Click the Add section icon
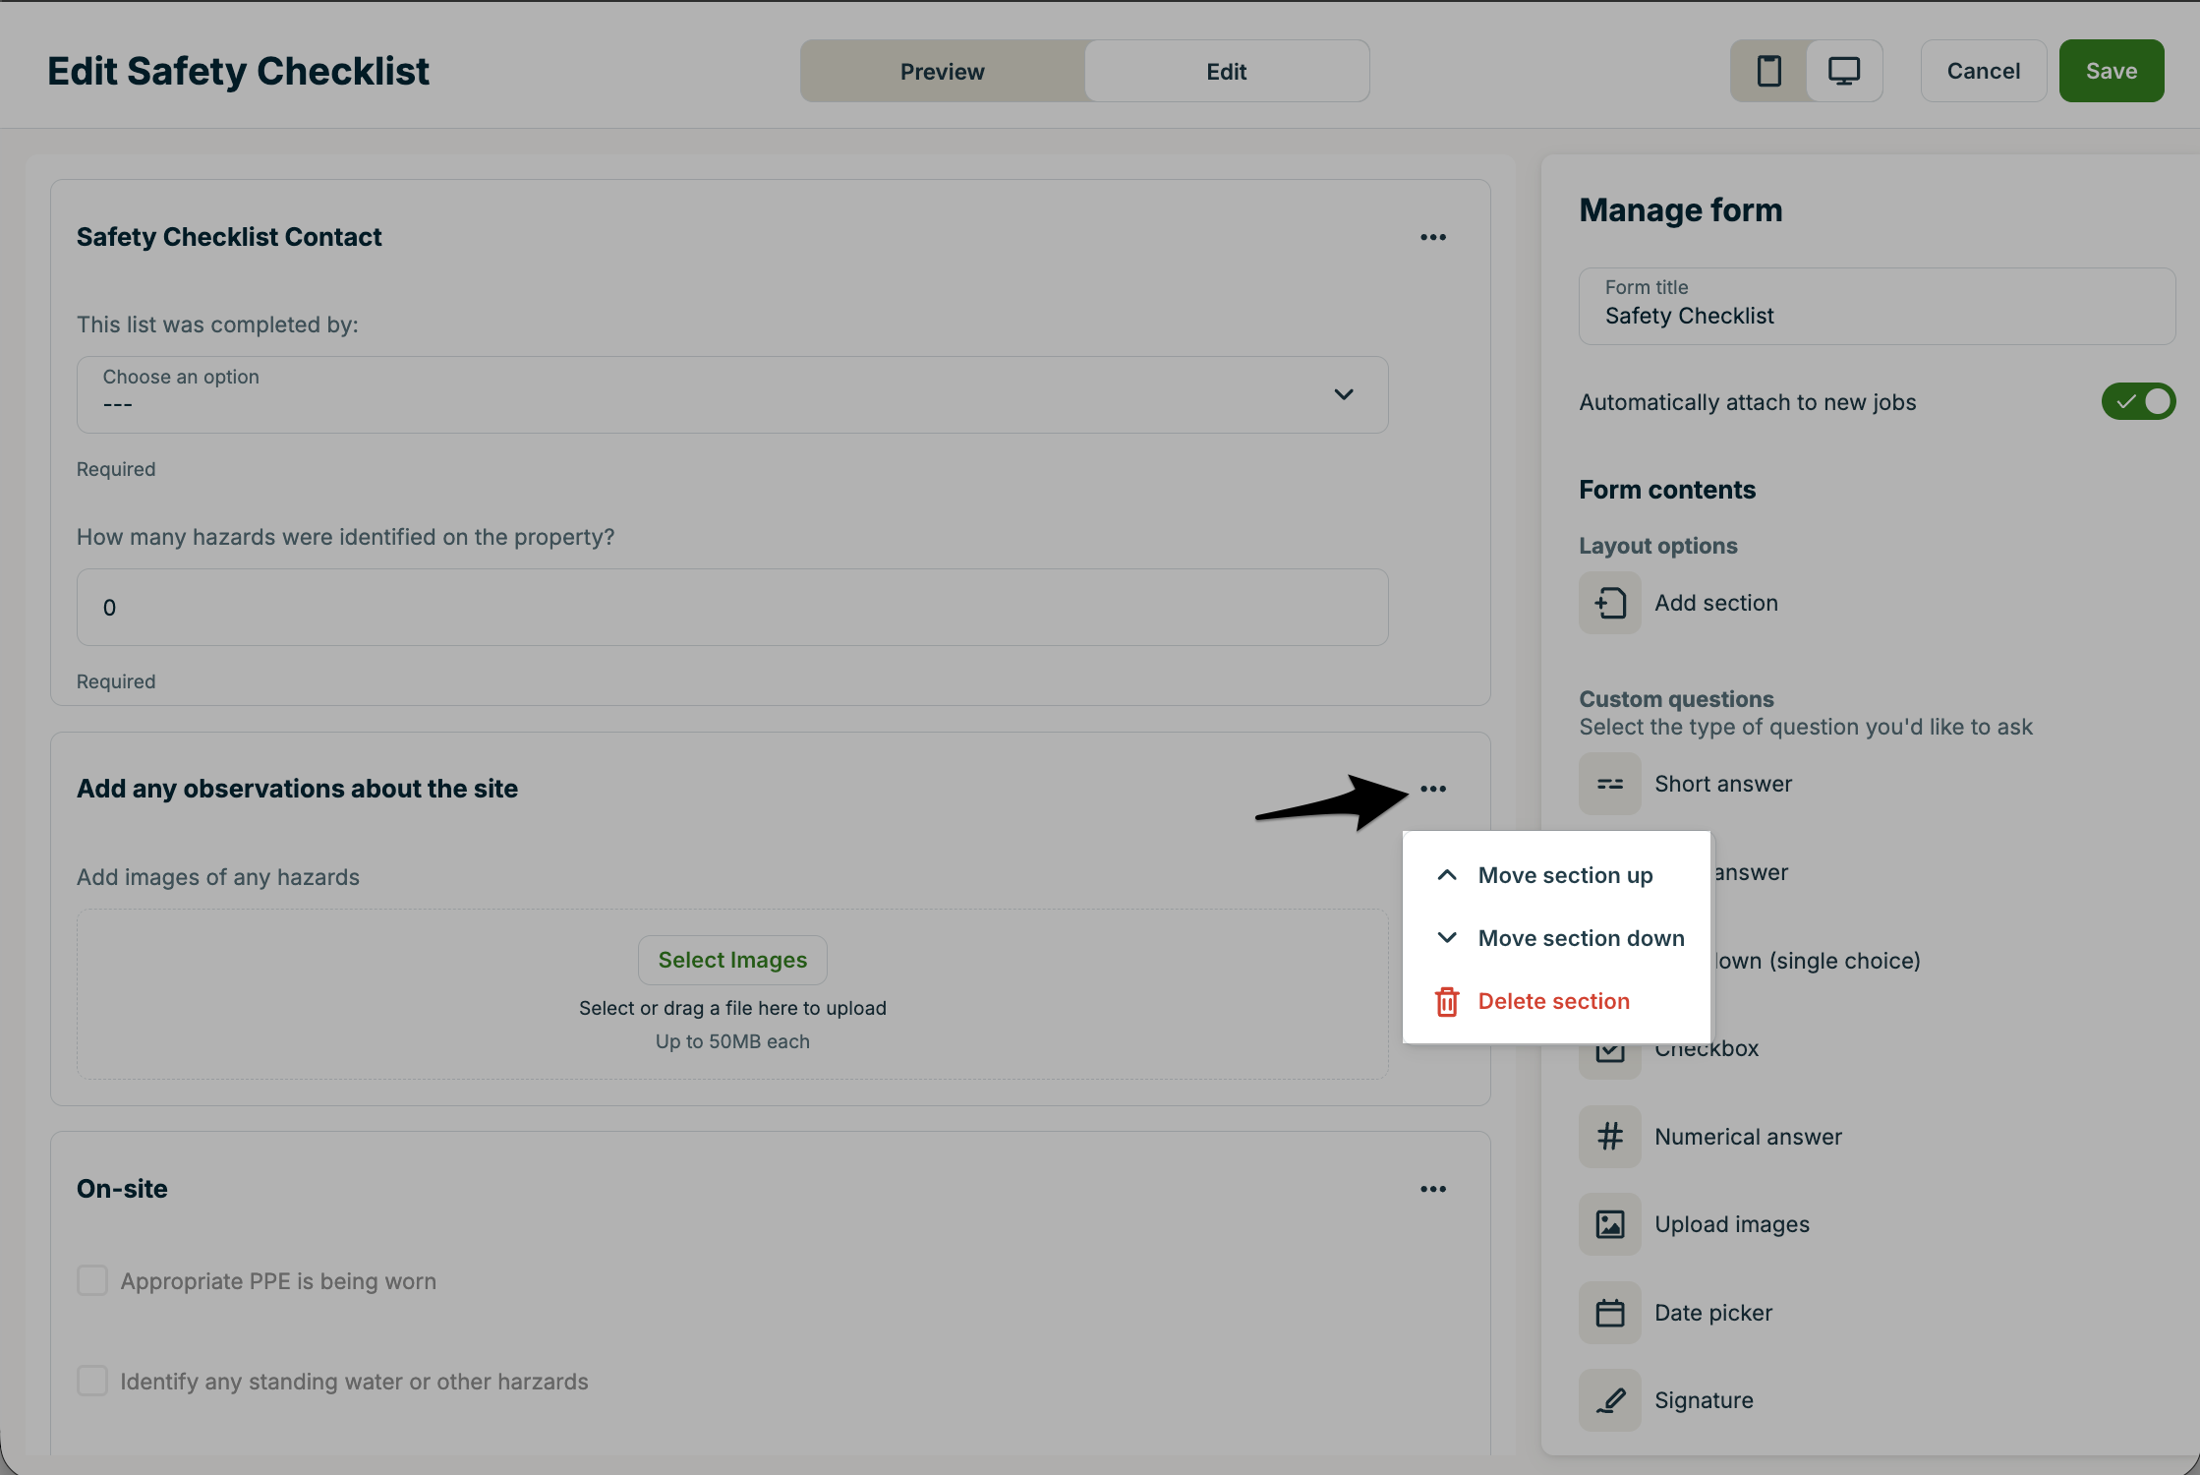The image size is (2200, 1475). coord(1609,603)
